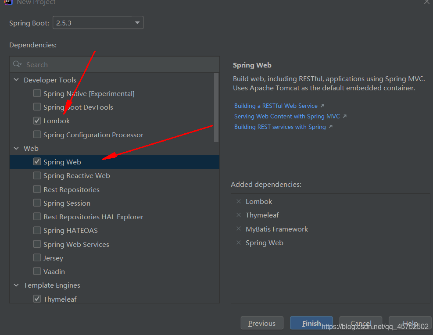
Task: Tick Rest Repositories HAL Explorer checkbox
Action: click(x=37, y=217)
